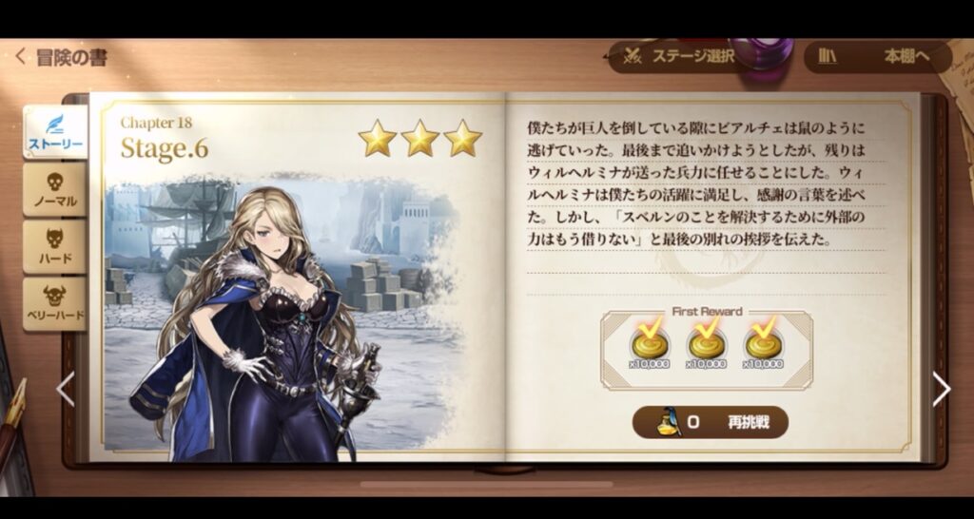974x519 pixels.
Task: Tap the character illustration of Wilhelmina
Action: [x=255, y=324]
